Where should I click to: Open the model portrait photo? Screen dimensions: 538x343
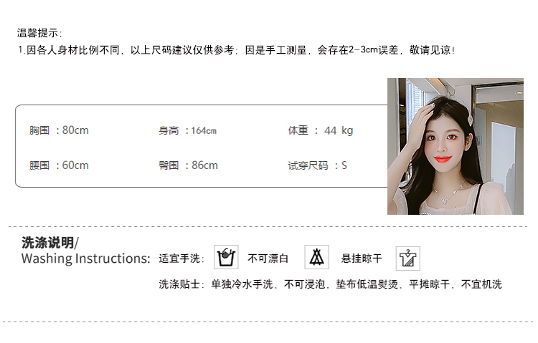(x=456, y=146)
